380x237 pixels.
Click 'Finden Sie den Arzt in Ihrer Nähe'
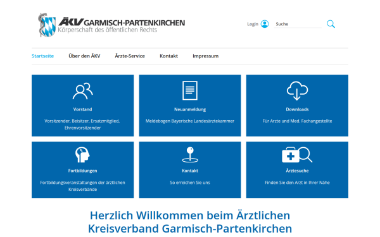[298, 183]
